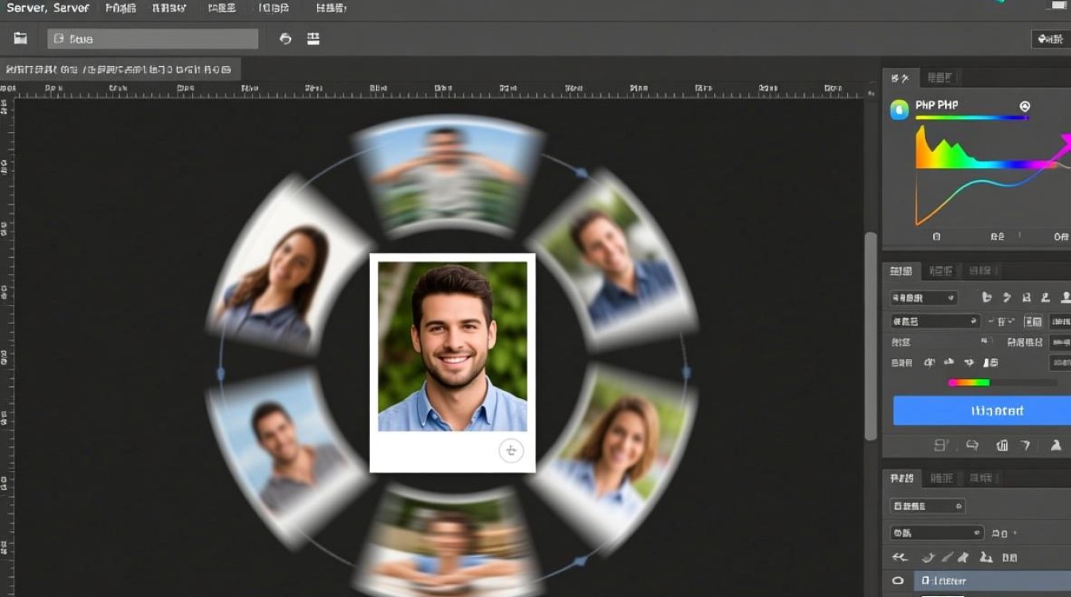
Task: Click the top toolbar search input field
Action: click(152, 39)
